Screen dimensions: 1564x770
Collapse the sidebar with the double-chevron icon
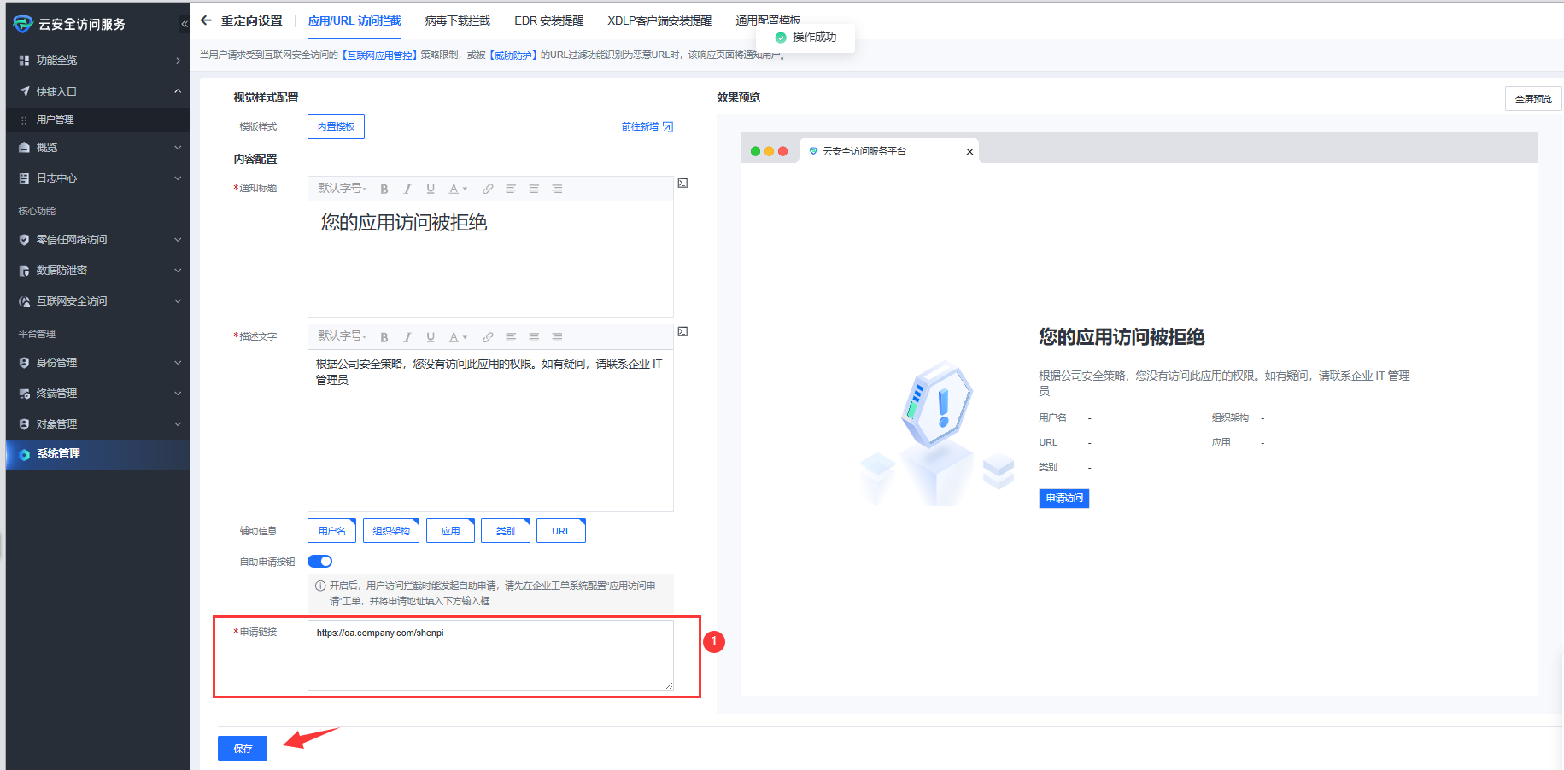coord(185,24)
